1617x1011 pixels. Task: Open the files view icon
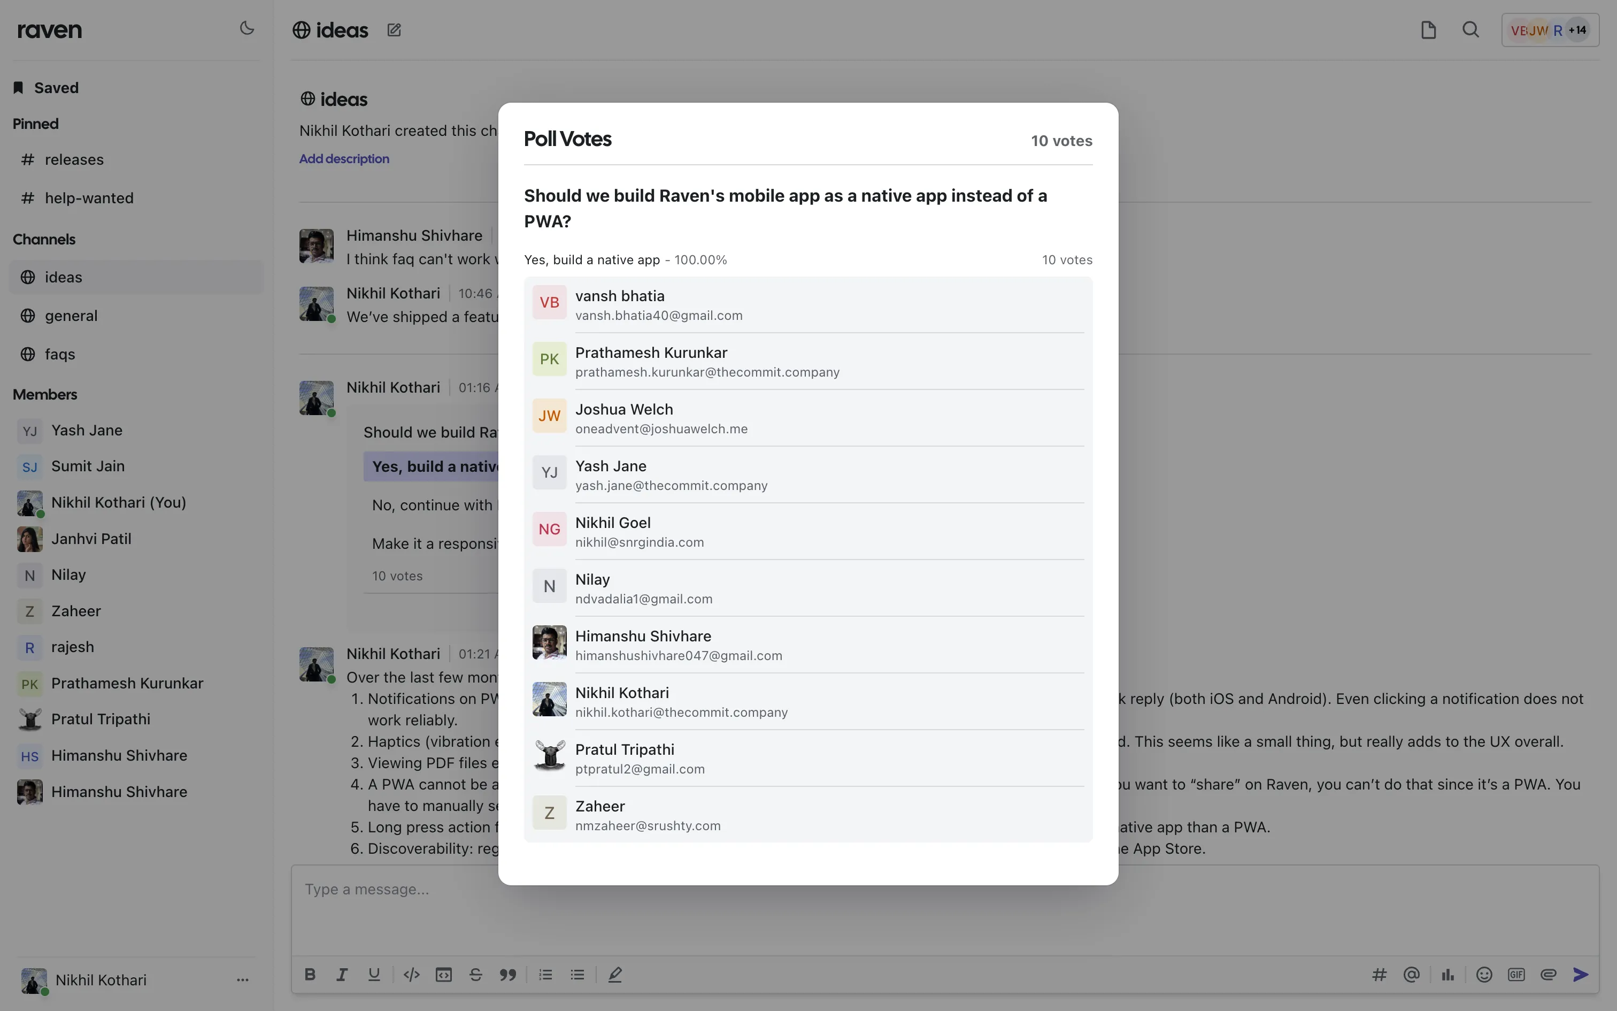coord(1429,29)
